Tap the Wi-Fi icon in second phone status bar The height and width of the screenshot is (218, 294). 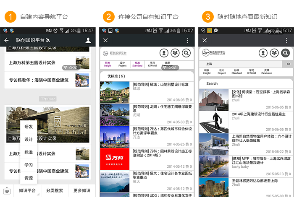161,30
